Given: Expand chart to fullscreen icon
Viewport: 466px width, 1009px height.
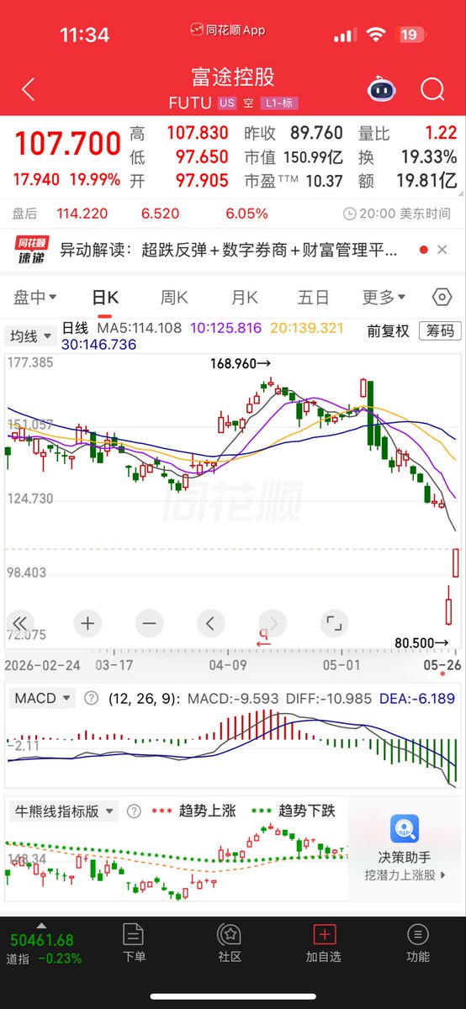Looking at the screenshot, I should pyautogui.click(x=334, y=623).
